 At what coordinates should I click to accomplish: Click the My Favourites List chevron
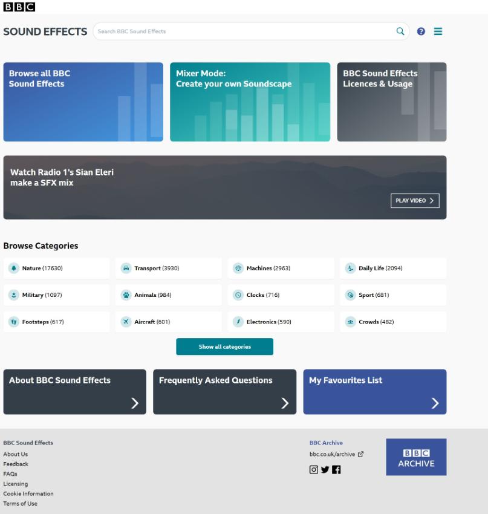[435, 403]
